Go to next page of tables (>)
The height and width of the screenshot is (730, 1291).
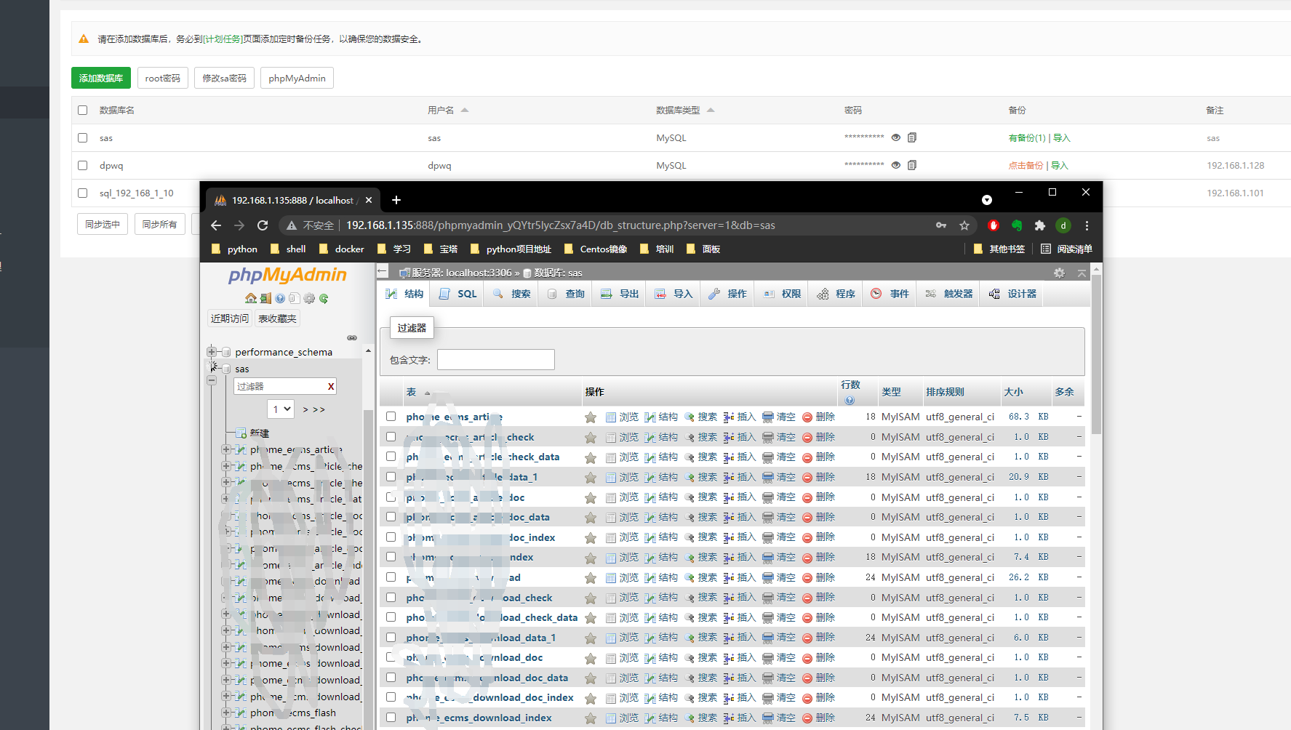pos(305,410)
